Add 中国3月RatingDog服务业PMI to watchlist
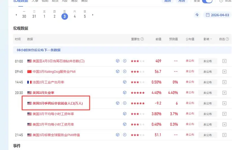This screenshot has height=150, width=232. pos(224,72)
